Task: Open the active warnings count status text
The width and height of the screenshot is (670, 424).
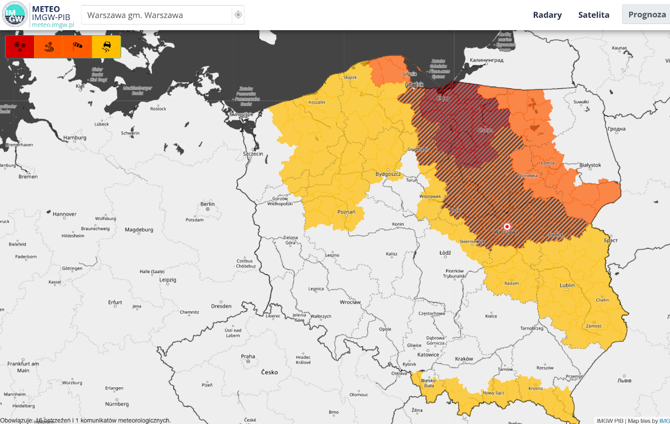Action: [x=85, y=420]
